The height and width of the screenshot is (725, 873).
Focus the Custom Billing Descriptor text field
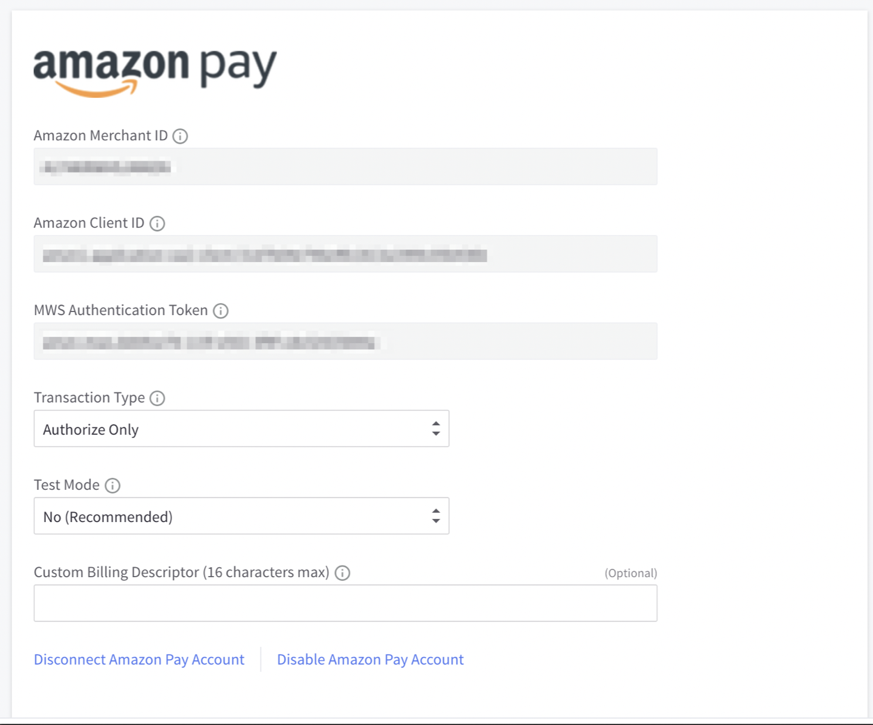click(345, 603)
